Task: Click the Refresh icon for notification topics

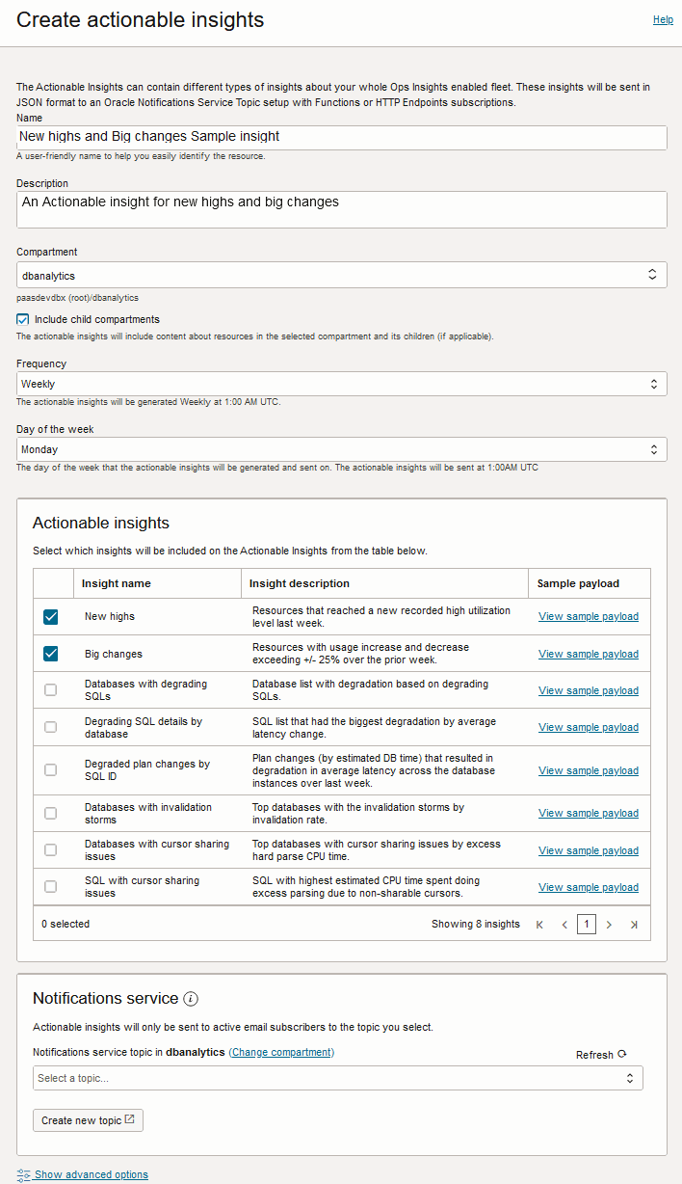Action: (621, 1054)
